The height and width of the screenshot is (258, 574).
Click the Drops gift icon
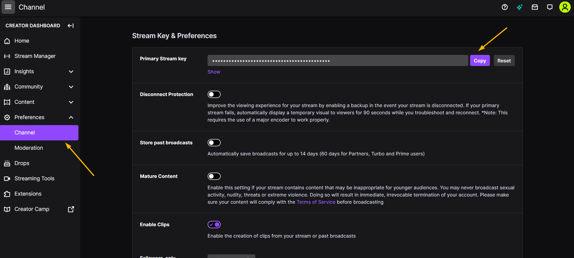coord(7,163)
